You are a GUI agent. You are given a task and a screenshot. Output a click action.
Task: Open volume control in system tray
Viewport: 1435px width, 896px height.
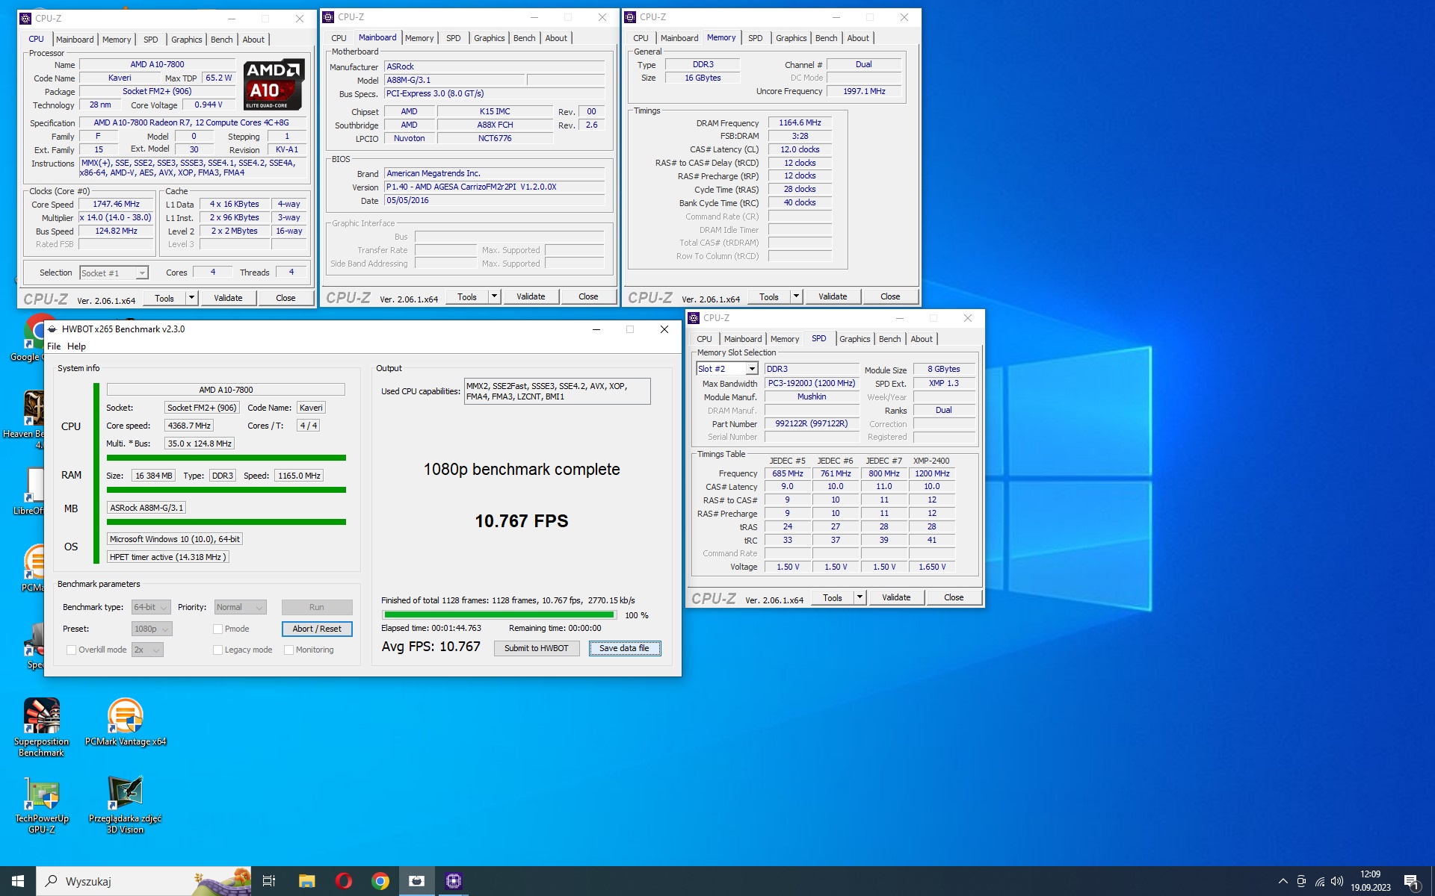1337,881
